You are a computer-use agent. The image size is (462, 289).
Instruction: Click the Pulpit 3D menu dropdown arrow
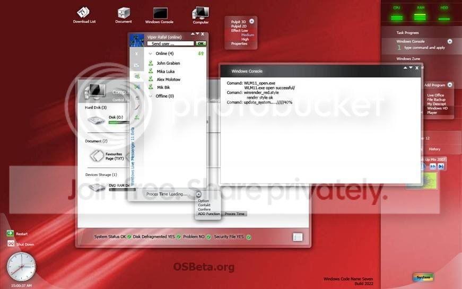click(x=251, y=21)
